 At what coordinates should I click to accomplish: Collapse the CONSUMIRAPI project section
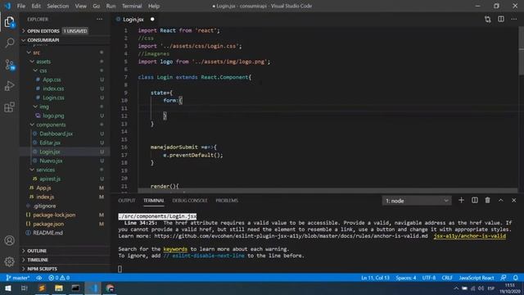[65, 40]
